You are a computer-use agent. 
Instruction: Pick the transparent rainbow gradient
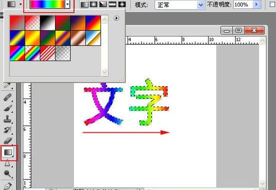click(x=32, y=53)
